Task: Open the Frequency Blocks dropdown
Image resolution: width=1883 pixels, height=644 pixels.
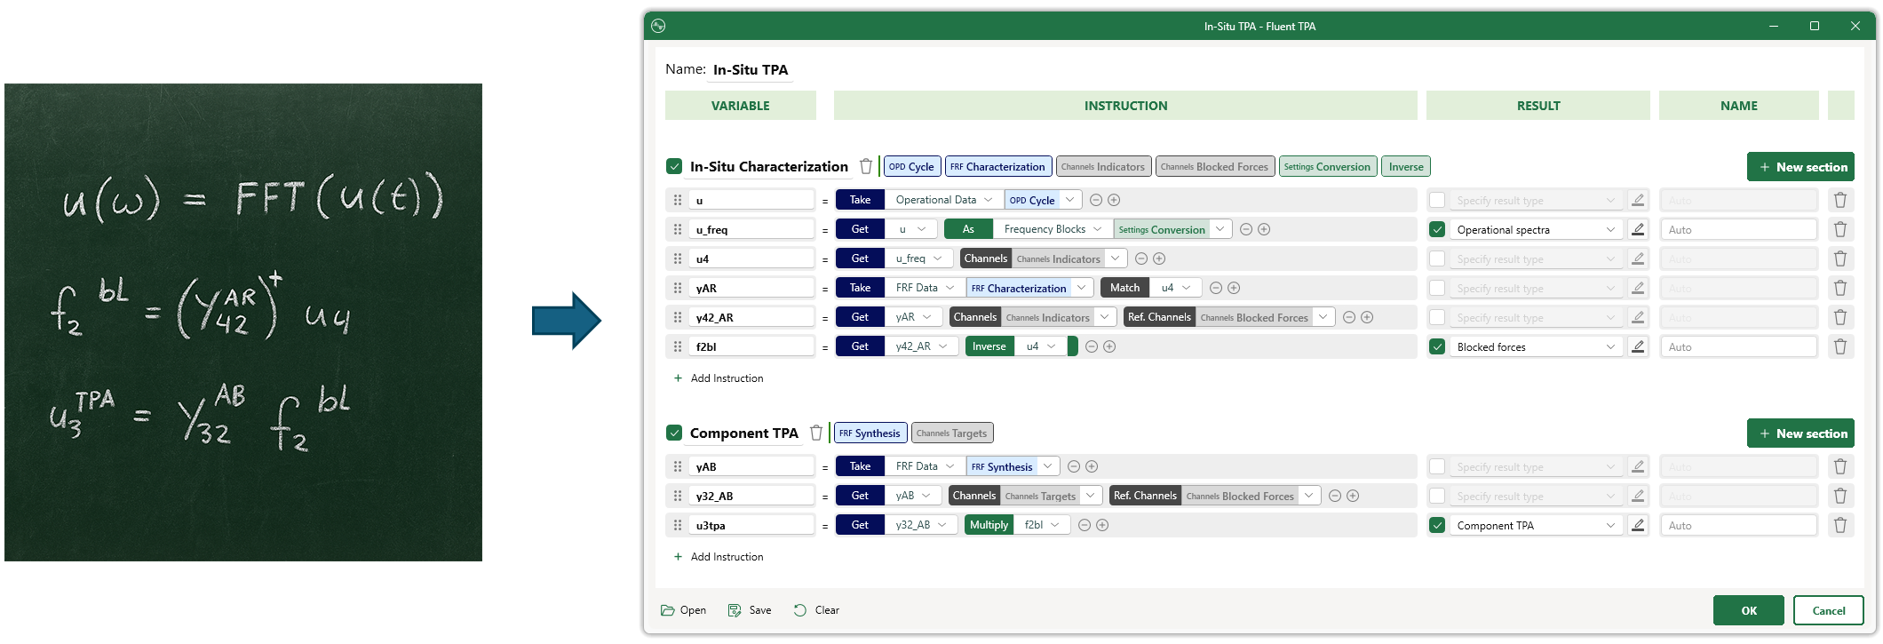Action: coord(1052,229)
